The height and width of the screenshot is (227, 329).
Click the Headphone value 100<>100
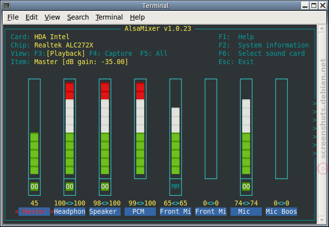[x=70, y=203]
